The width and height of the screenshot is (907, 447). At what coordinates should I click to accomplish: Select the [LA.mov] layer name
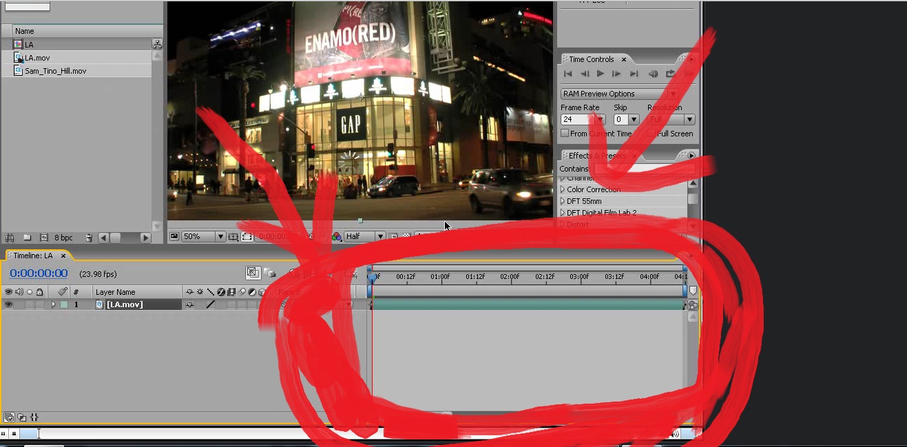click(125, 304)
